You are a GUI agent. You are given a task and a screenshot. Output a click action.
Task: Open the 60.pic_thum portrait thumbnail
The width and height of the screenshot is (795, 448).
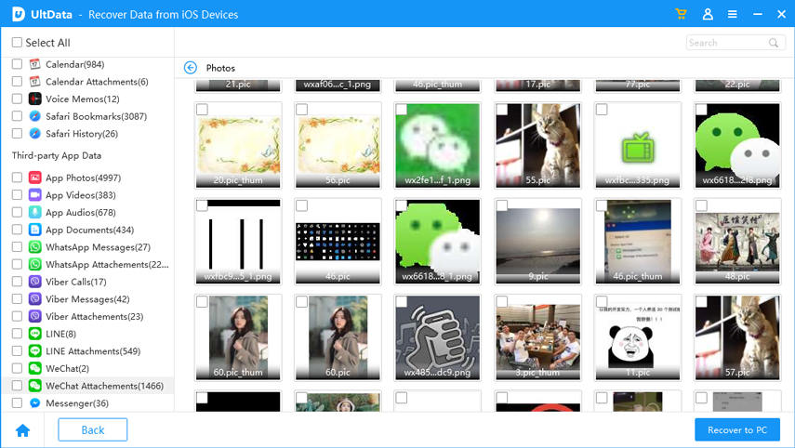(x=238, y=337)
